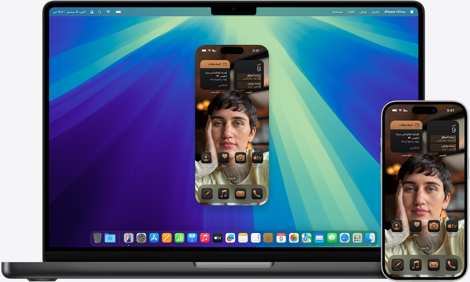Open Maps from the Mac Dock

click(x=306, y=238)
